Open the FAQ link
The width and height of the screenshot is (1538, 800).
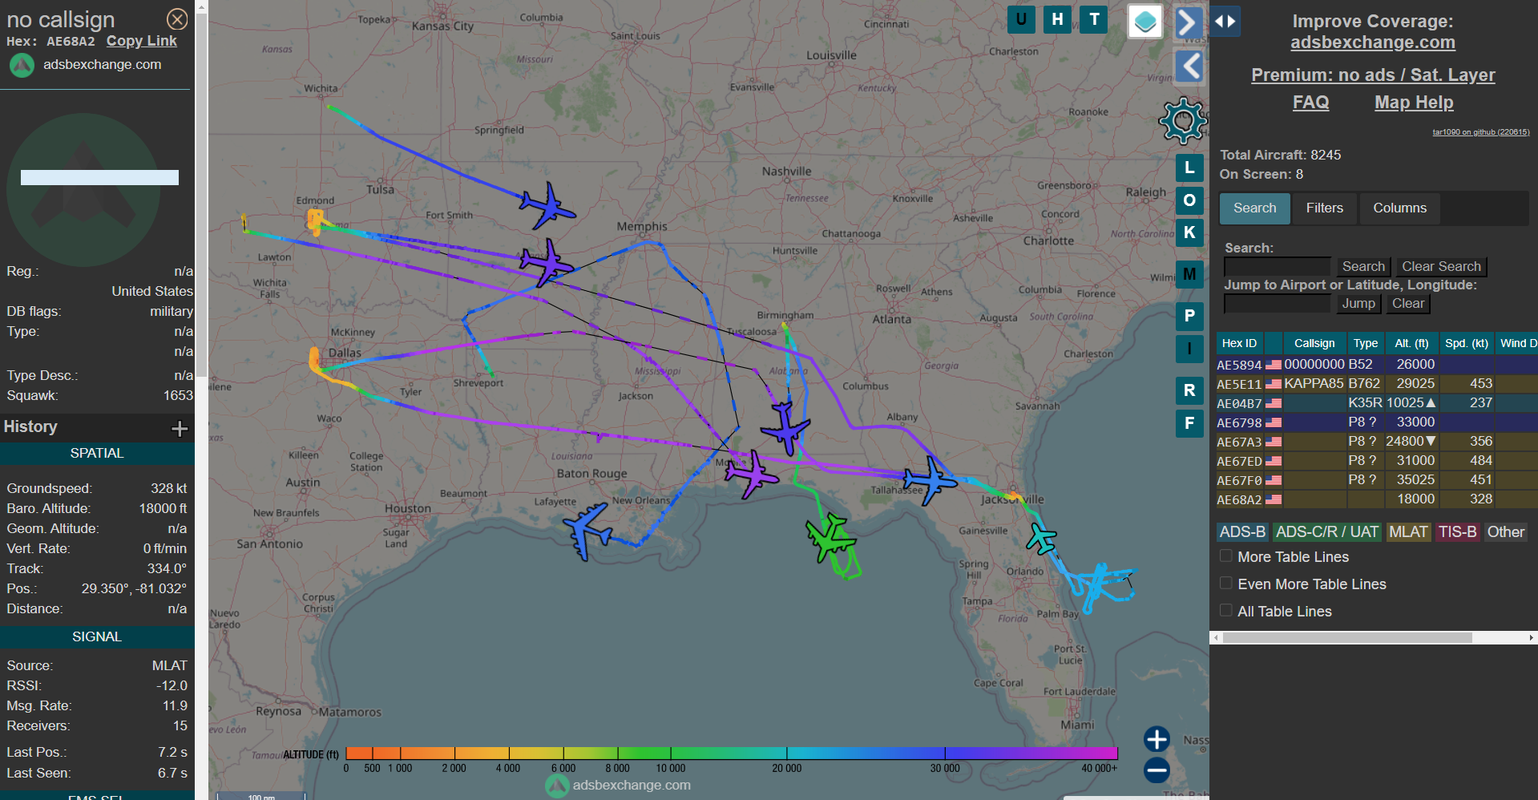pyautogui.click(x=1310, y=103)
